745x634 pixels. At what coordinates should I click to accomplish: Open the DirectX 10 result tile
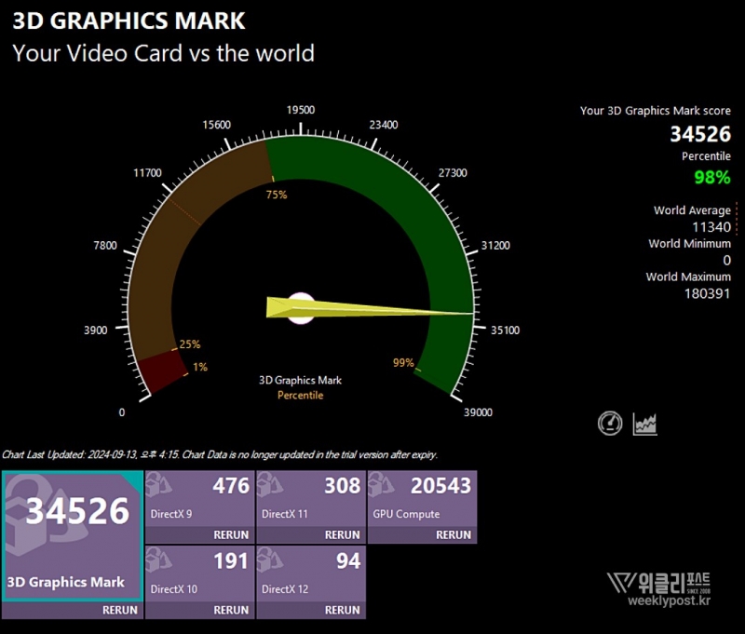click(x=199, y=573)
